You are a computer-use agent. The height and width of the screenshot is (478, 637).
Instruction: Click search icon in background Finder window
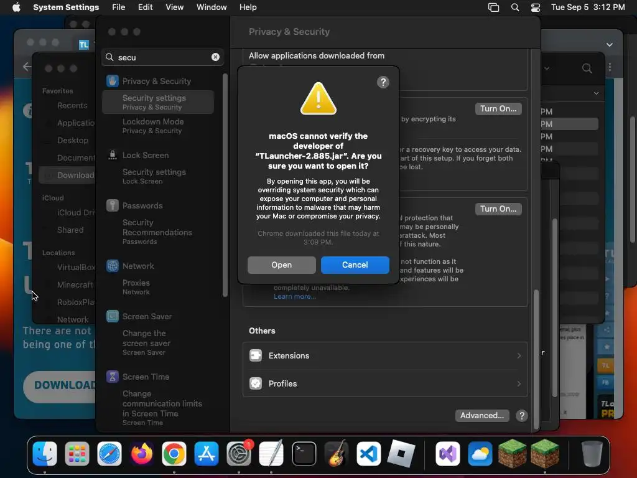[587, 68]
